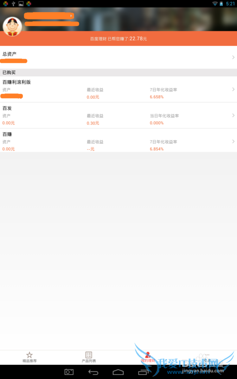Switch to the 产品列表 tab

point(89,357)
